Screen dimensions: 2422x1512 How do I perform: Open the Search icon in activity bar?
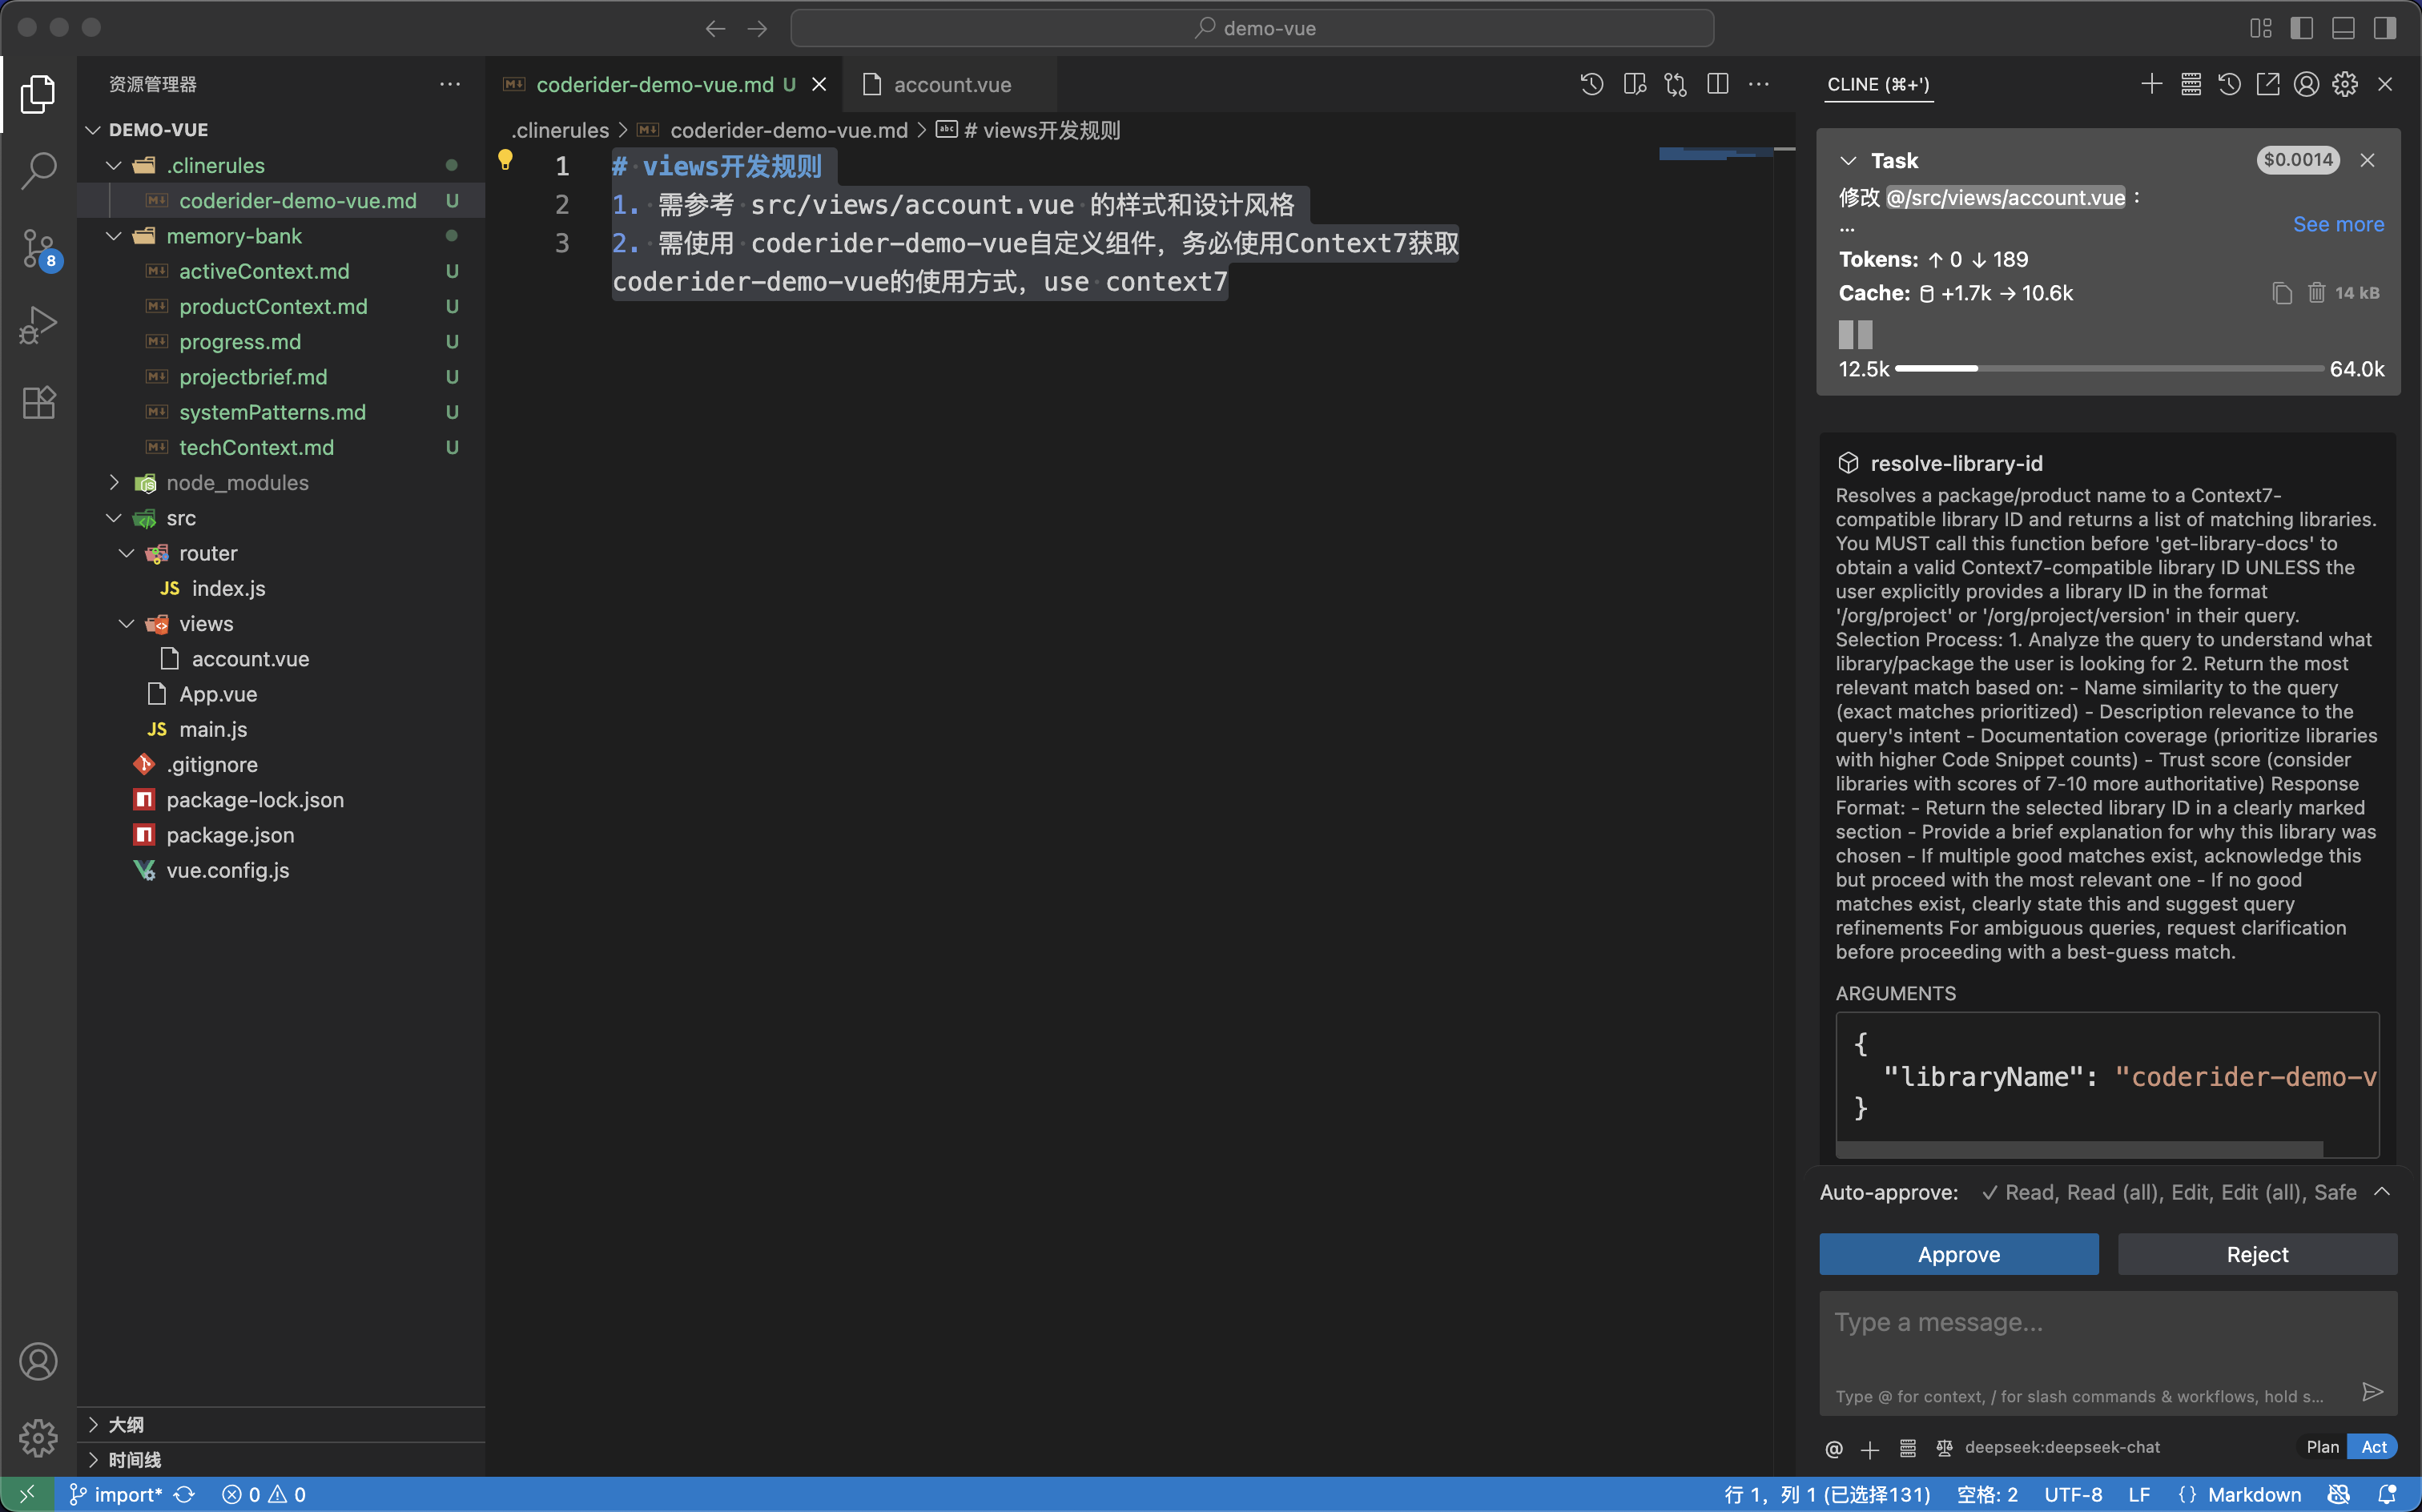(x=38, y=171)
